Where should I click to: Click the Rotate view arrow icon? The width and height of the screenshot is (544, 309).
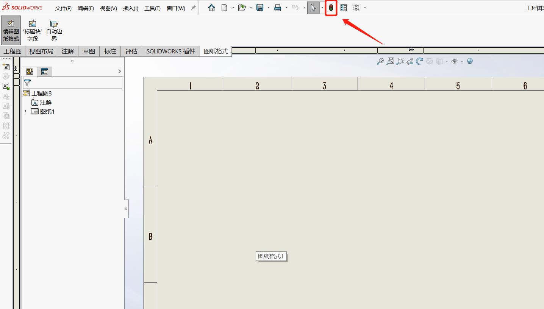tap(419, 61)
